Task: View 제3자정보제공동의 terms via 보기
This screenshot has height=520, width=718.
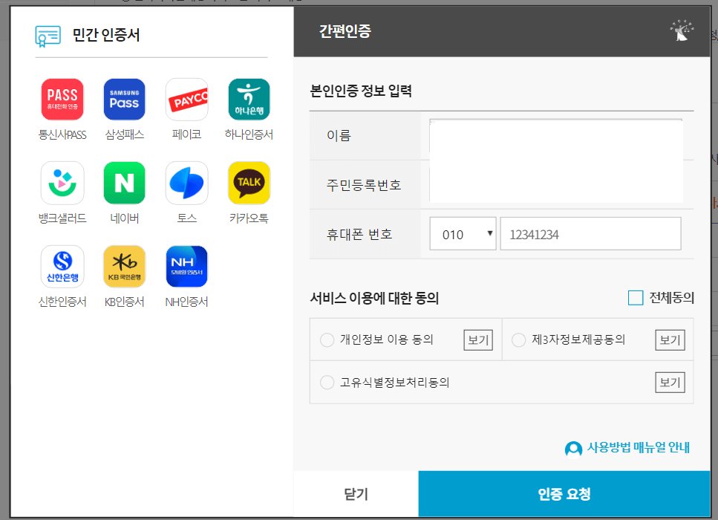Action: pyautogui.click(x=670, y=340)
